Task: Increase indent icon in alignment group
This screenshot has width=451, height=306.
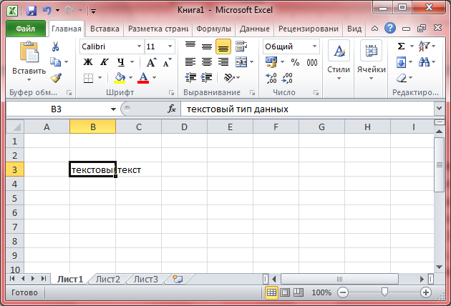Action: (206, 78)
